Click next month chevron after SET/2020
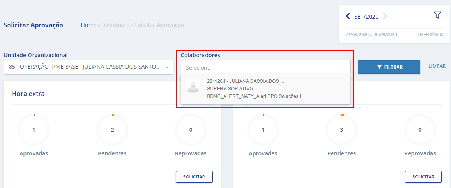 click(385, 16)
